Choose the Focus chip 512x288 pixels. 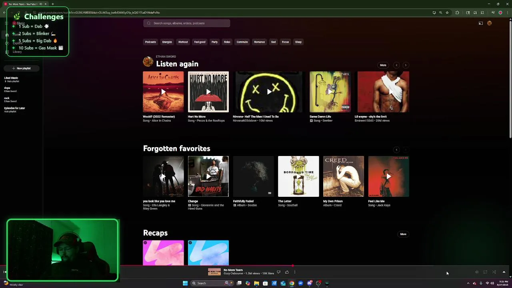click(285, 42)
